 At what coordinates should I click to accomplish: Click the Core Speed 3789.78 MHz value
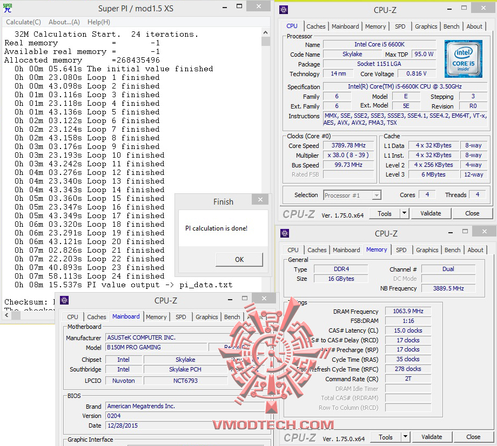(348, 145)
